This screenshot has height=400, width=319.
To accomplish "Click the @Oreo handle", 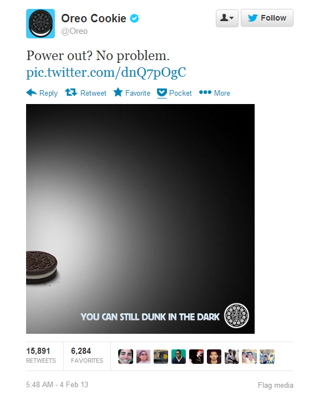I will coord(74,31).
